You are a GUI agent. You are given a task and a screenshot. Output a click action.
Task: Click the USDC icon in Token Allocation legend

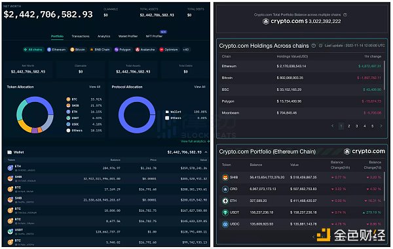[68, 124]
